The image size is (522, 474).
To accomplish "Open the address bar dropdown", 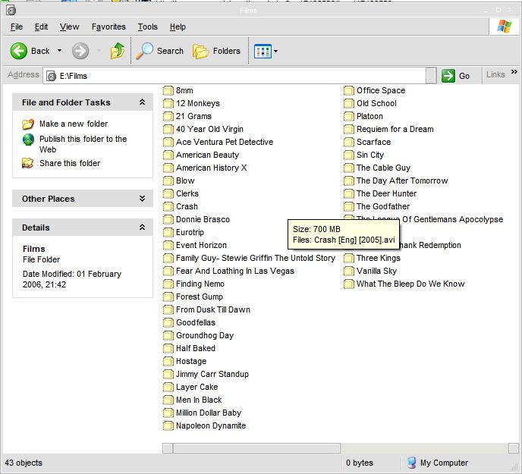I will [431, 76].
